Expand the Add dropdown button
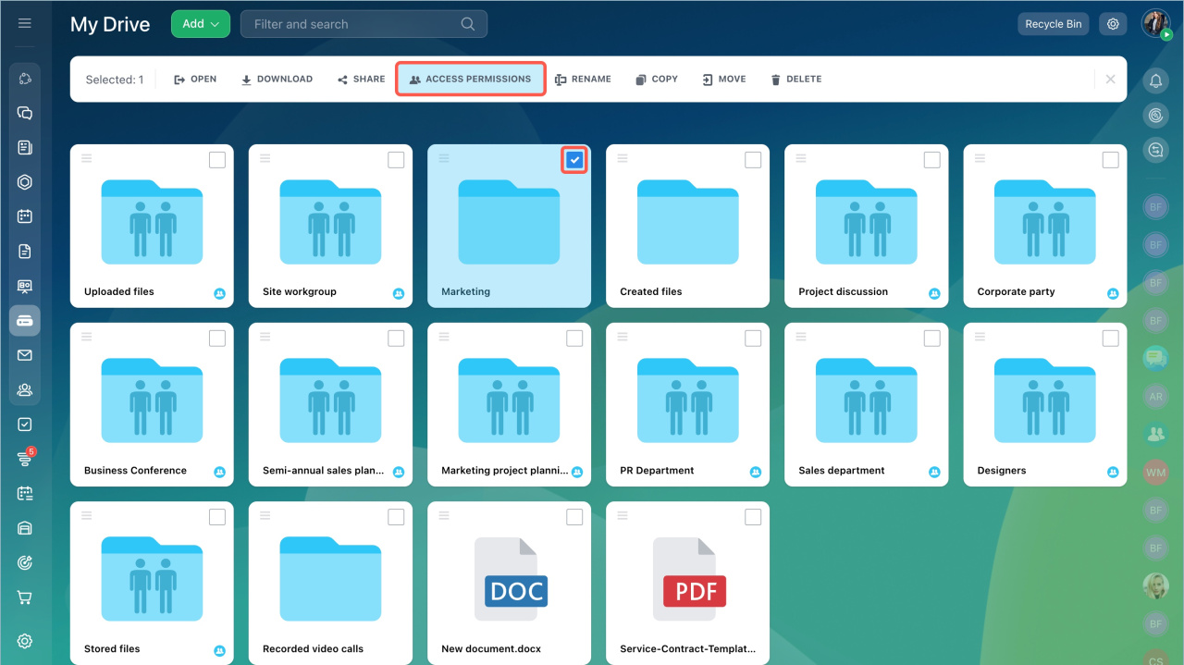 [x=200, y=24]
